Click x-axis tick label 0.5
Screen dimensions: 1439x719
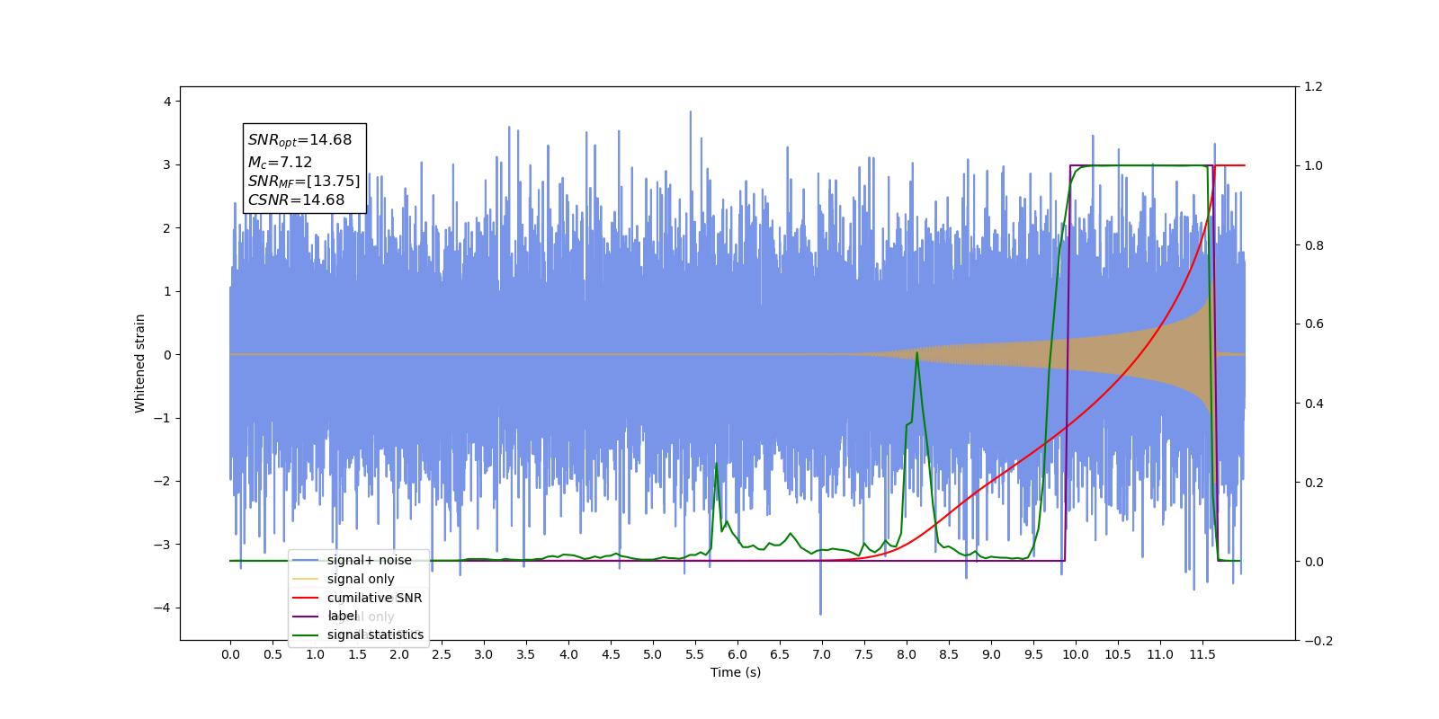point(273,654)
